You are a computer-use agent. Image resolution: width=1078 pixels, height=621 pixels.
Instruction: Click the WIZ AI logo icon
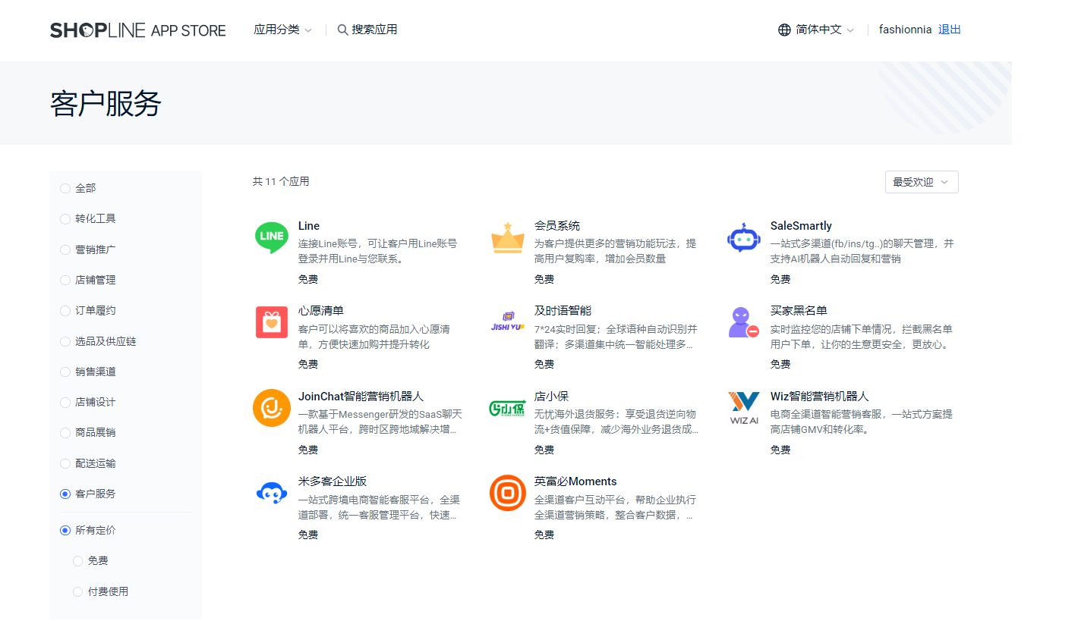tap(743, 408)
